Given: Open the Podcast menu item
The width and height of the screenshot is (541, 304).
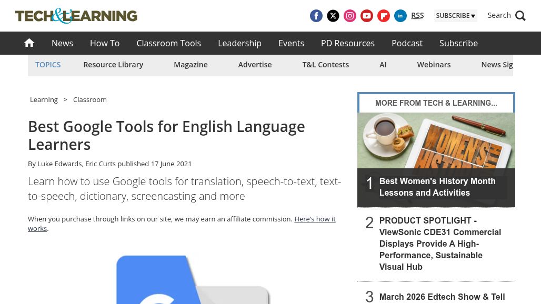Looking at the screenshot, I should click(x=407, y=43).
